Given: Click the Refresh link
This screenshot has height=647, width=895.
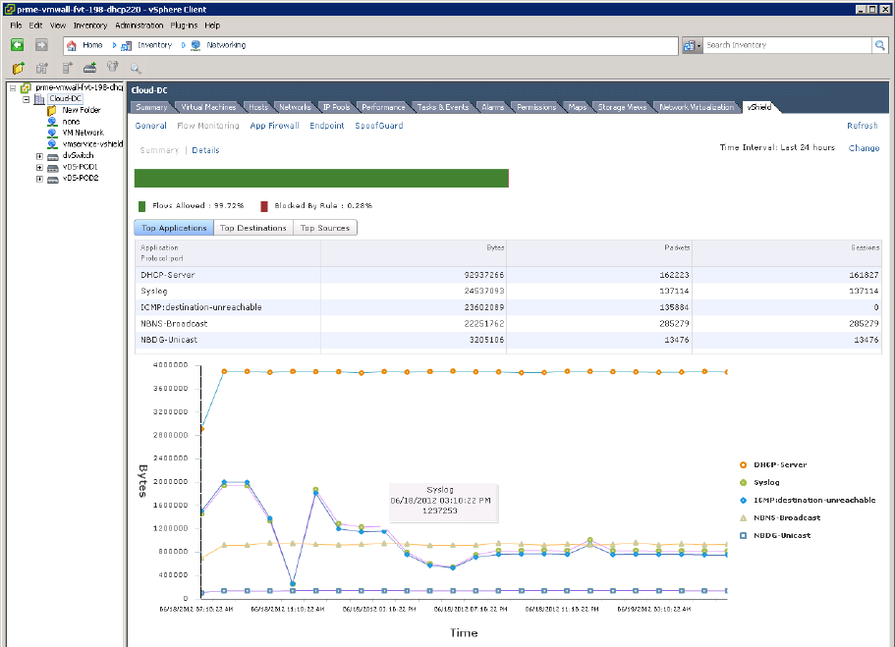Looking at the screenshot, I should click(x=862, y=126).
